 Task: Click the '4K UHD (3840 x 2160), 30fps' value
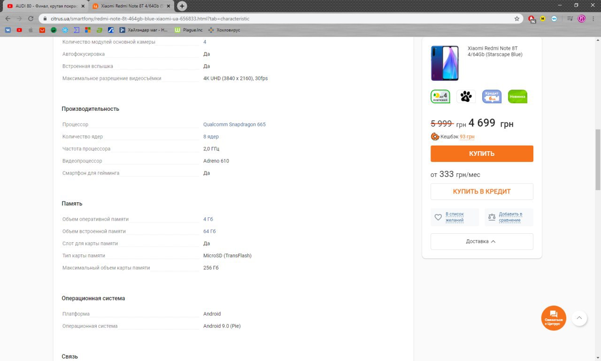click(235, 78)
